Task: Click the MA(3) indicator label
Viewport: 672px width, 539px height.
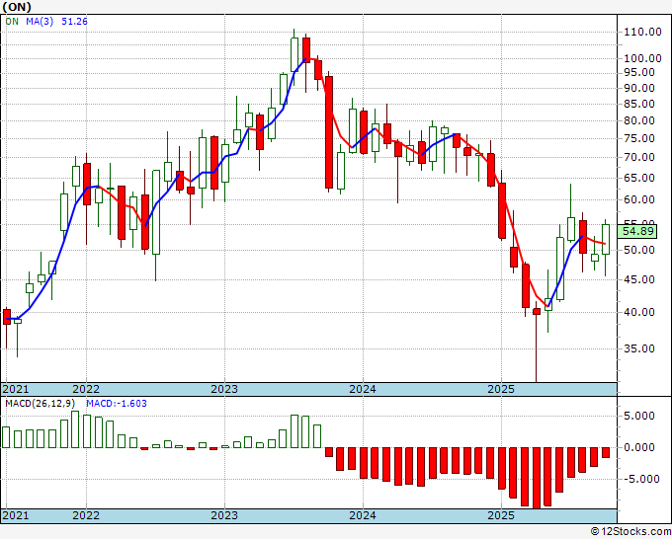Action: pyautogui.click(x=40, y=22)
